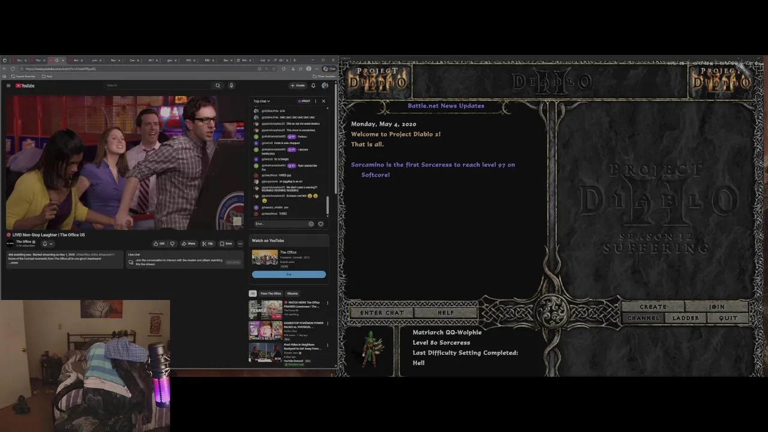Click the blue Buy button
Viewport: 768px width, 432px height.
289,274
